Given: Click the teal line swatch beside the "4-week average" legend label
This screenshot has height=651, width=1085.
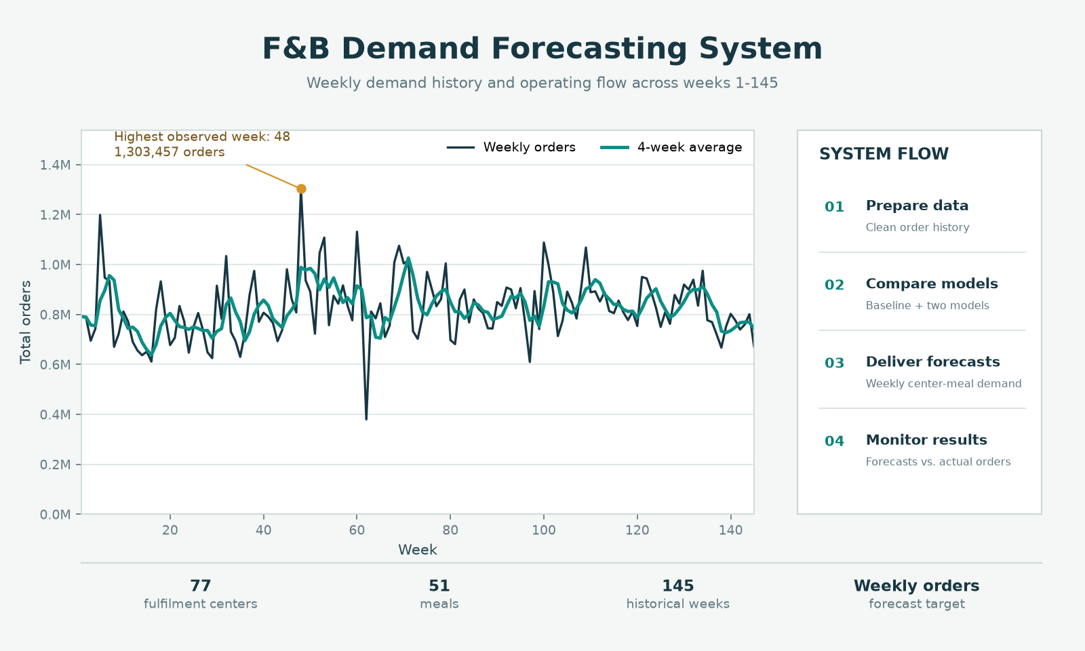Looking at the screenshot, I should click(615, 147).
